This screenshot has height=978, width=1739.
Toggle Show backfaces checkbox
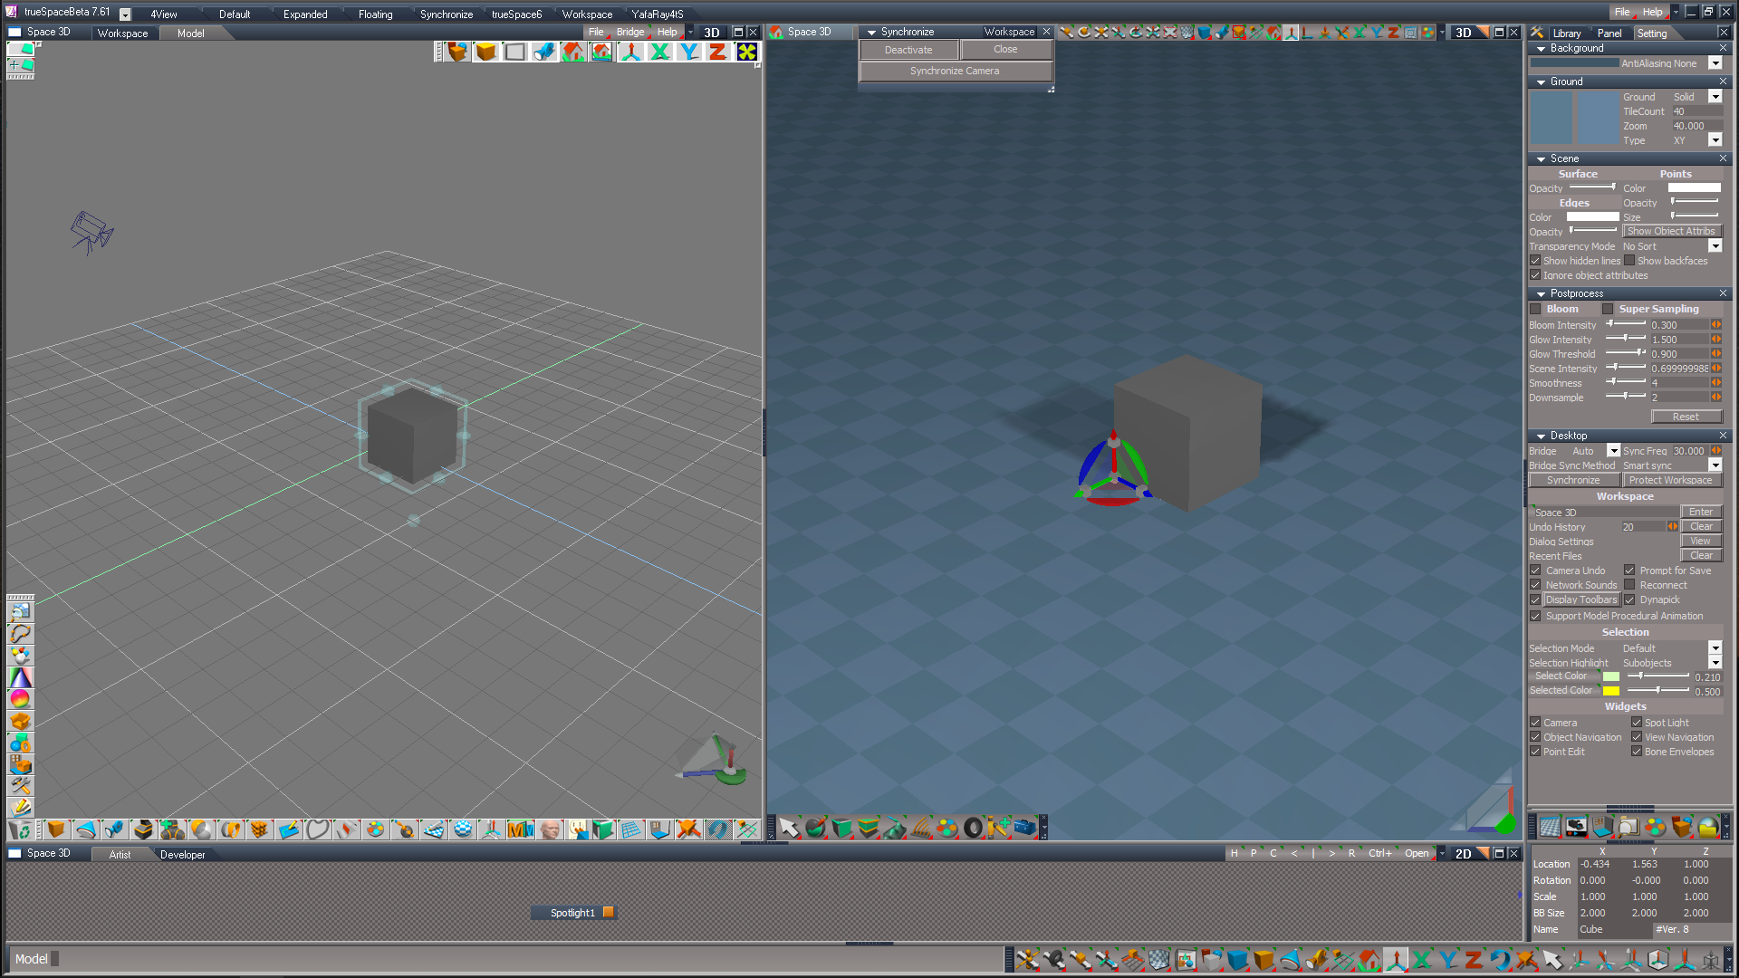(1629, 261)
